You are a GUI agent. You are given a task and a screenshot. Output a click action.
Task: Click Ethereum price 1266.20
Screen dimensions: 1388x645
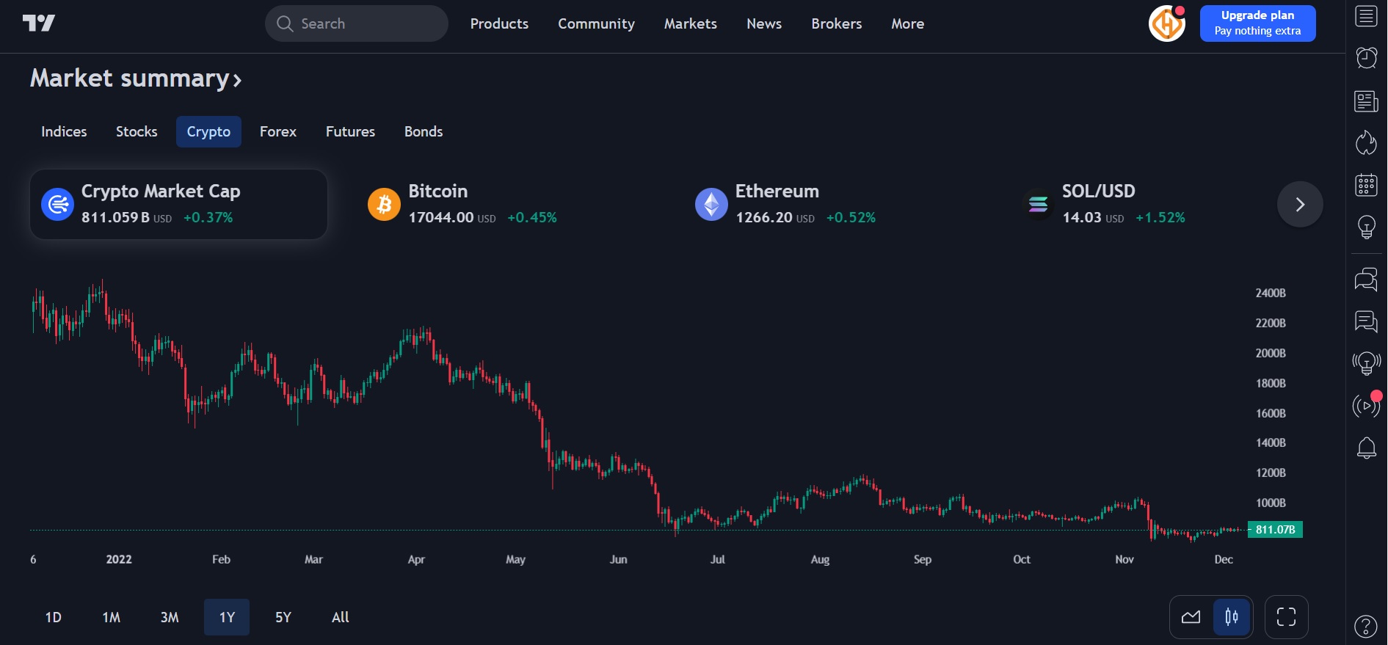coord(764,217)
